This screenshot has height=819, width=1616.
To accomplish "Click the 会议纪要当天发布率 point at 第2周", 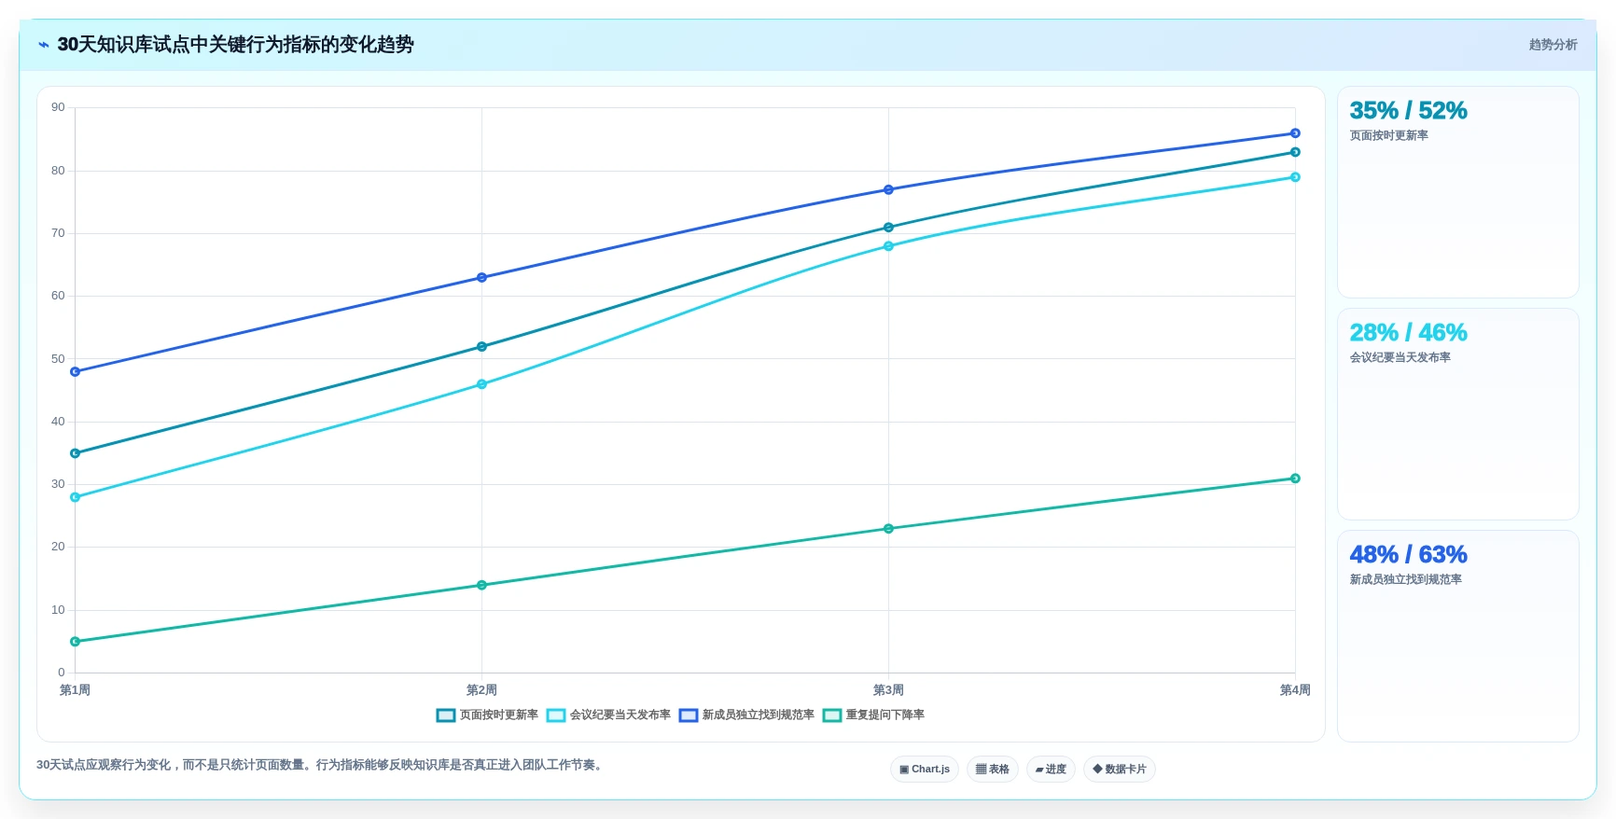I will point(481,384).
